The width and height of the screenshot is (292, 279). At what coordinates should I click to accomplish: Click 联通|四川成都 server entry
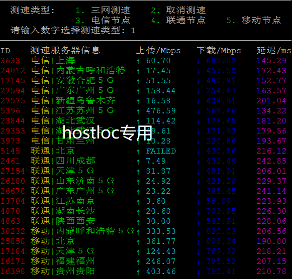click(63, 161)
